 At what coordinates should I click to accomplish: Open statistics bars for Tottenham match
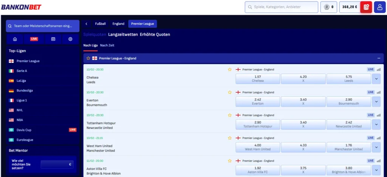coord(378,115)
